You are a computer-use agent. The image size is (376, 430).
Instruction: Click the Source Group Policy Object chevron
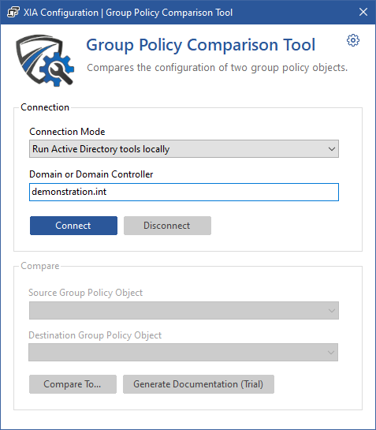click(332, 311)
